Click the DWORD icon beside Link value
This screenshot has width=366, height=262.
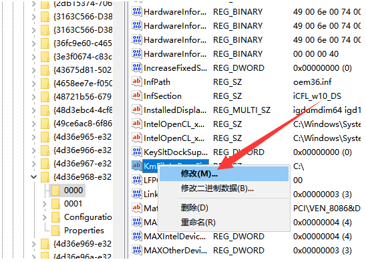(x=136, y=194)
